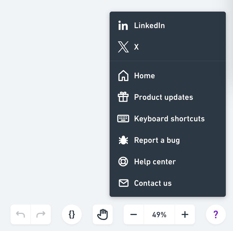Toggle the curly braces code view button
Viewport: 233px width, 231px height.
(72, 214)
